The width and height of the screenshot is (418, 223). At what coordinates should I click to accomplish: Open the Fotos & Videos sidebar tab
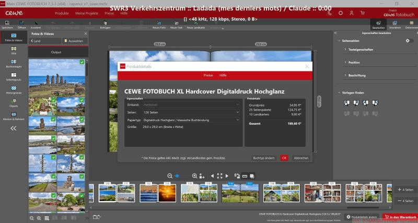click(x=14, y=37)
